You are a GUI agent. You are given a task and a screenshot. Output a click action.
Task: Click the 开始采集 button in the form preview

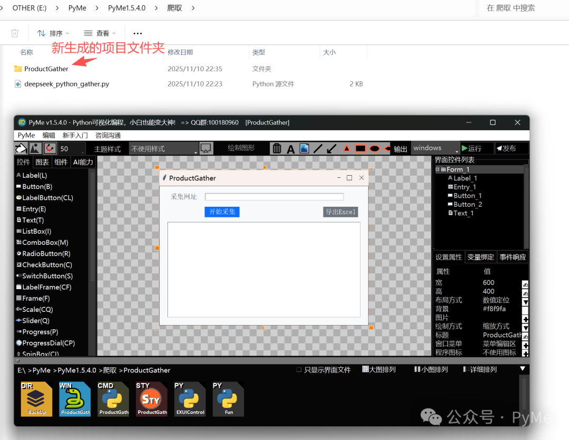tap(222, 212)
